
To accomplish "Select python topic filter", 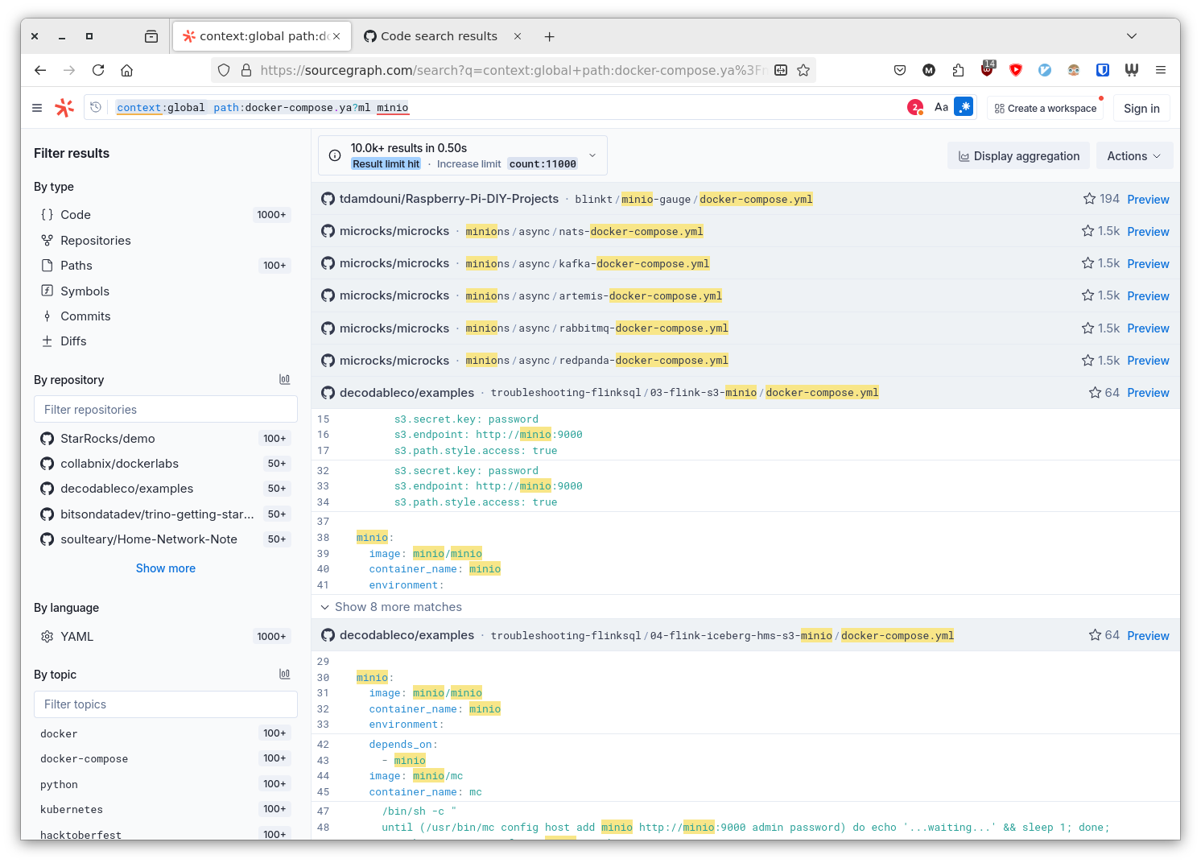I will coord(165,784).
